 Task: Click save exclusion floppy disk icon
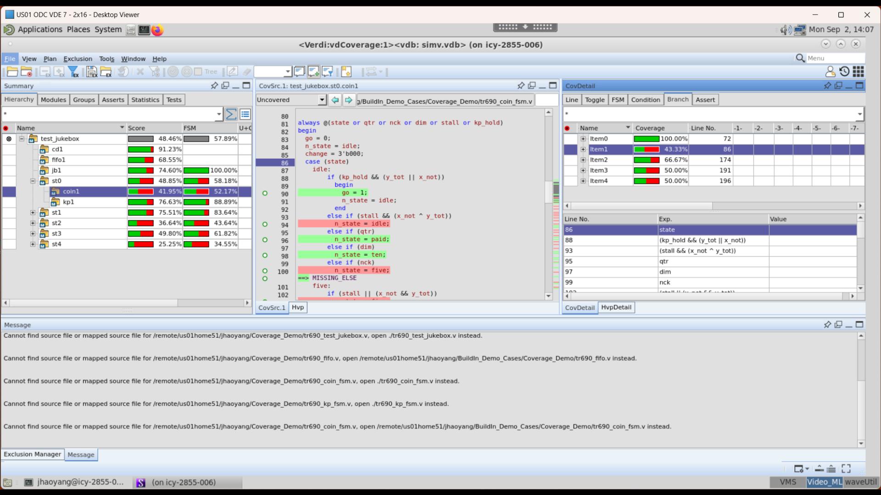[92, 72]
